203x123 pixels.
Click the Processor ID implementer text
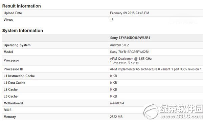pos(156,69)
